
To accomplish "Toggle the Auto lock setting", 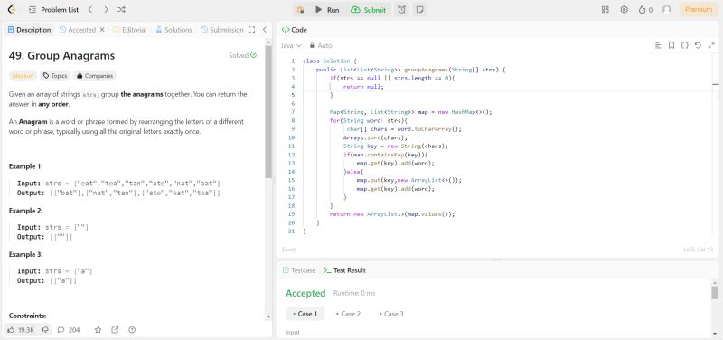I will [321, 46].
